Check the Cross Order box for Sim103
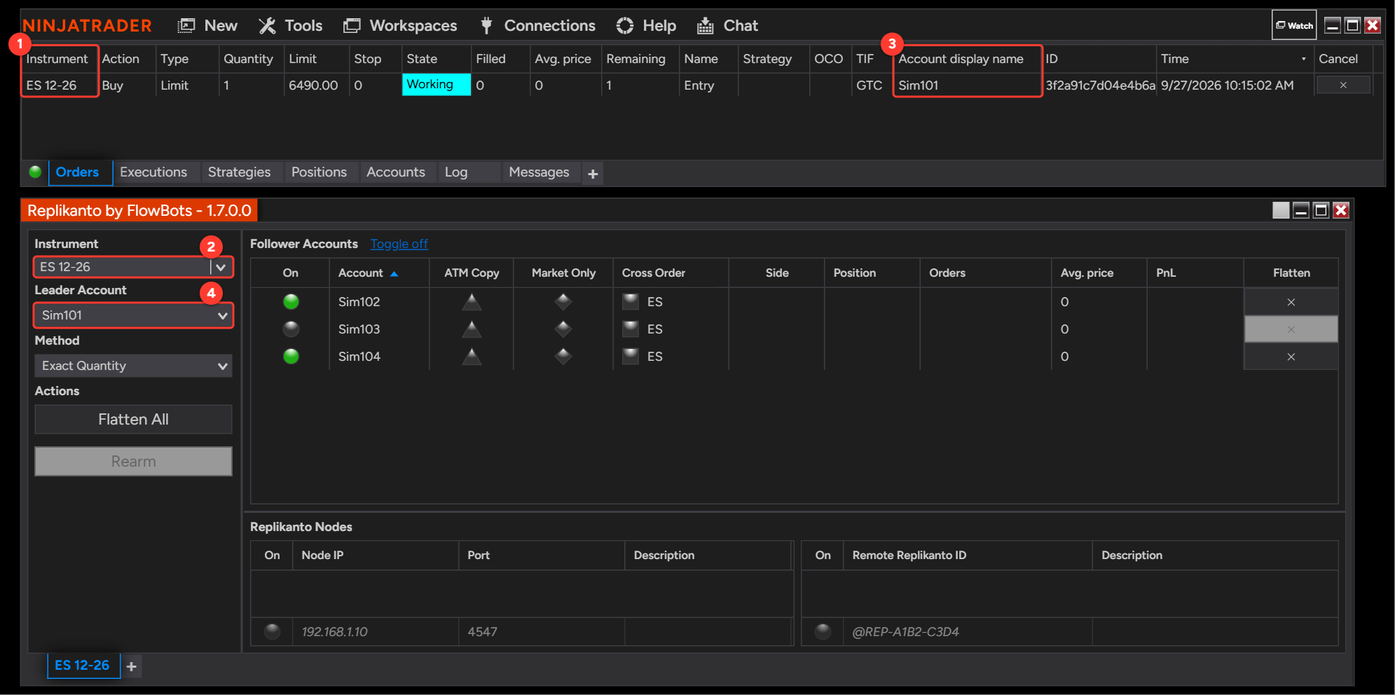Image resolution: width=1395 pixels, height=695 pixels. coord(631,329)
